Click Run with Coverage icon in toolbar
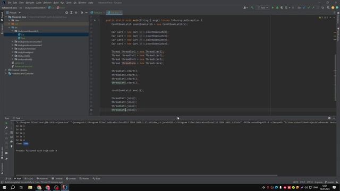Viewport: 340px width, 191px height. click(x=282, y=7)
